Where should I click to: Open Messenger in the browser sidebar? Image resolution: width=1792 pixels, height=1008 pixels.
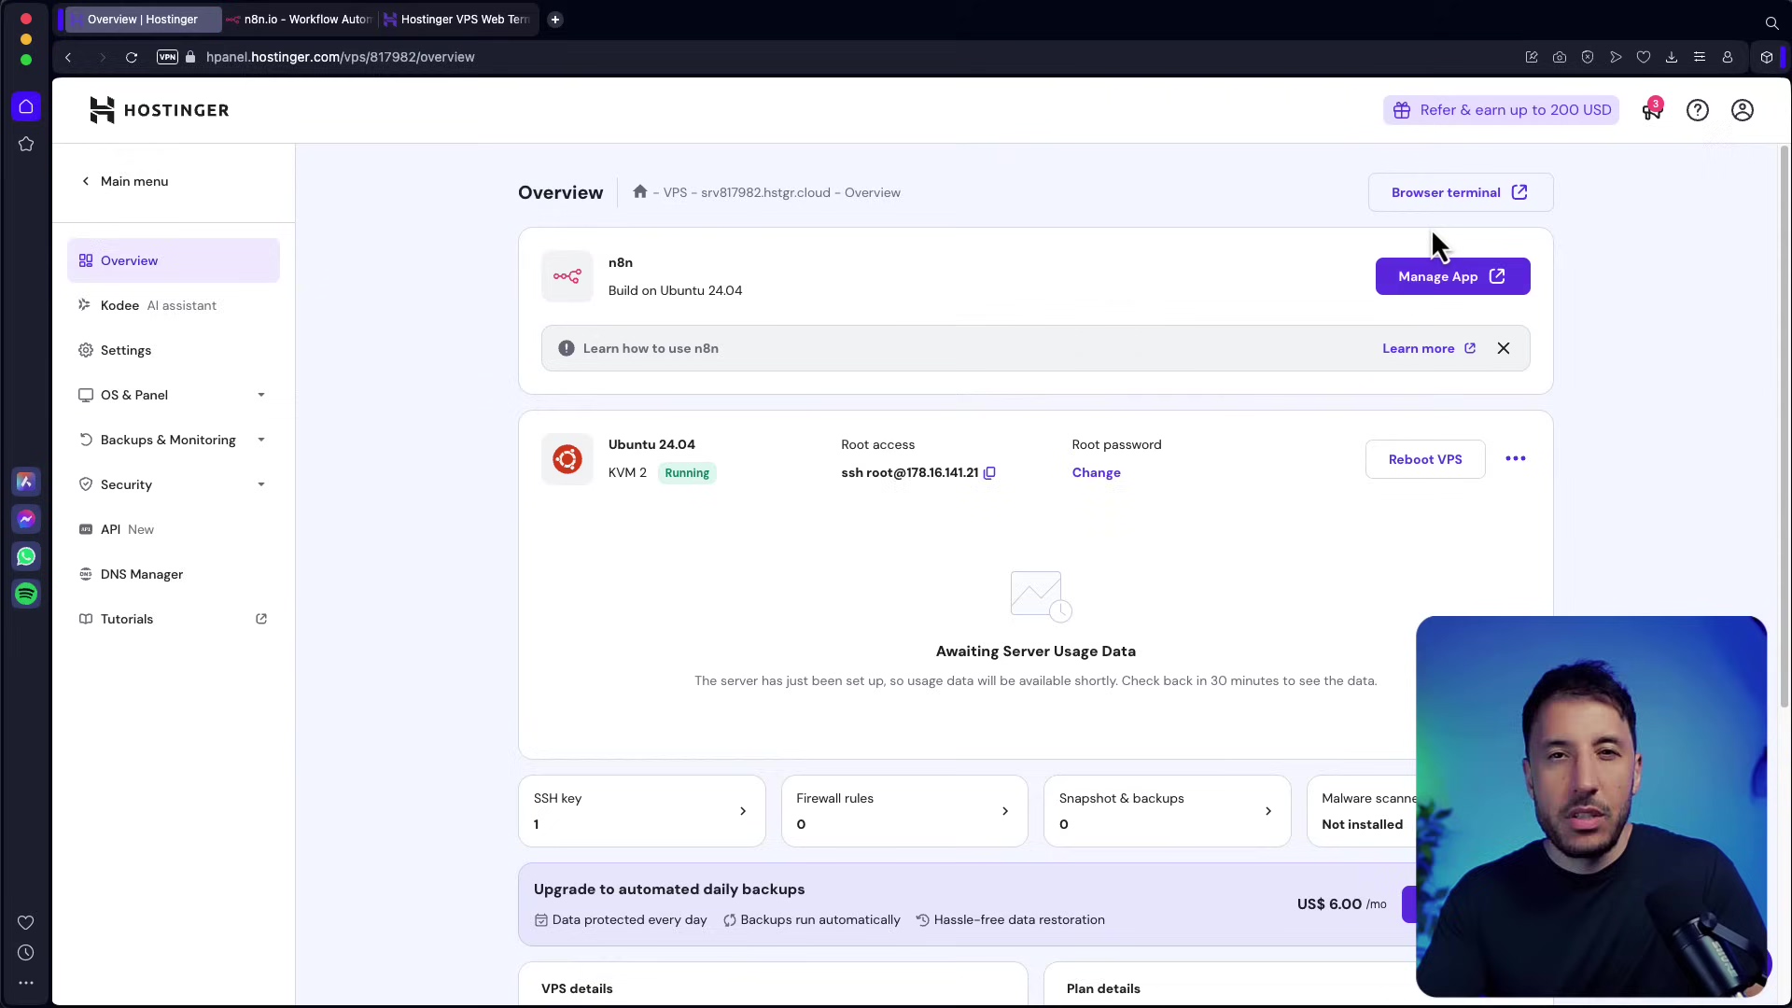click(26, 519)
